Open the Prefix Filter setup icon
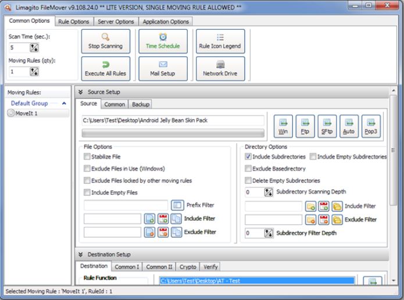Screen dimensions: 404x300 pyautogui.click(x=177, y=205)
